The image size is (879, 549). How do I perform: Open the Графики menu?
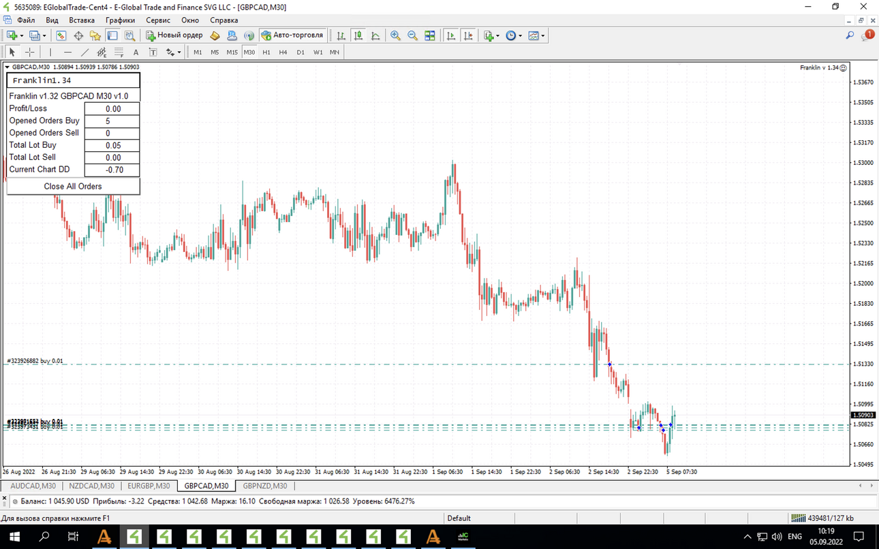click(x=120, y=20)
